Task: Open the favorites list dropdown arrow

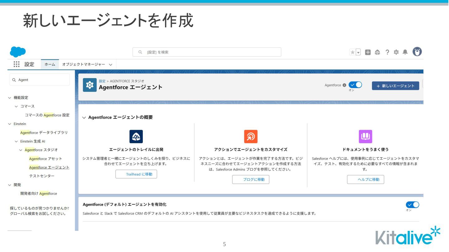Action: click(358, 52)
